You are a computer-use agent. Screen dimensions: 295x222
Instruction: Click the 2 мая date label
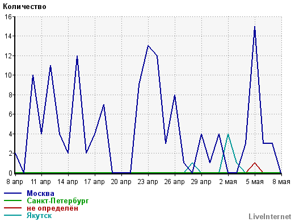[228, 182]
